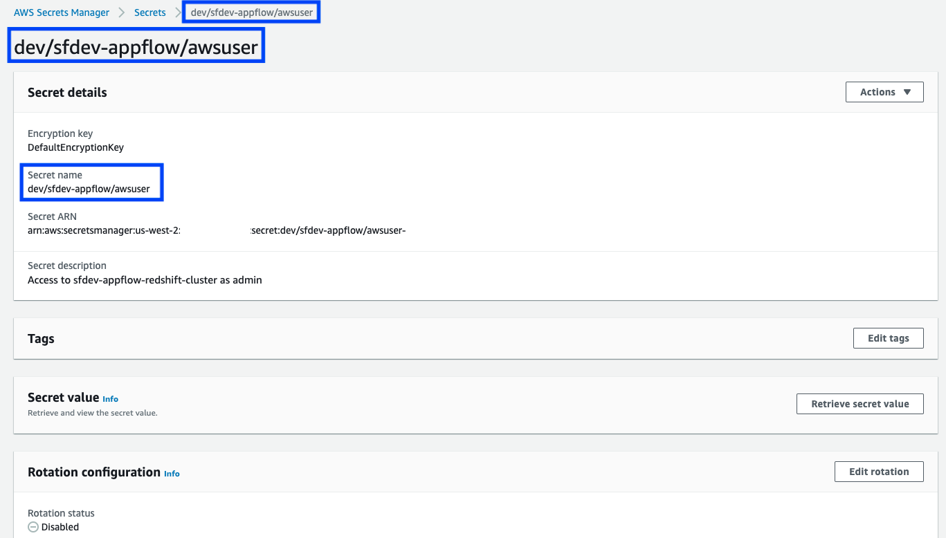Click the chevron between Secrets Manager and Secrets

coord(122,12)
